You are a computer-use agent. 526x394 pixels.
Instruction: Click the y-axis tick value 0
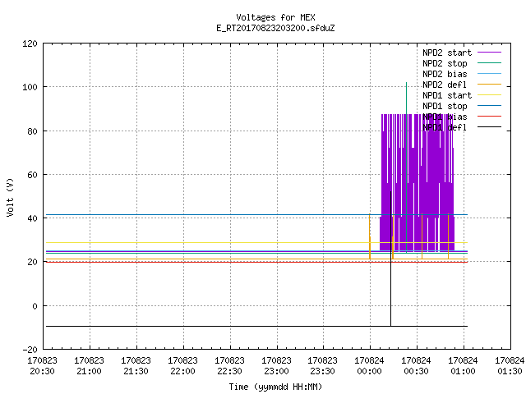click(x=35, y=306)
